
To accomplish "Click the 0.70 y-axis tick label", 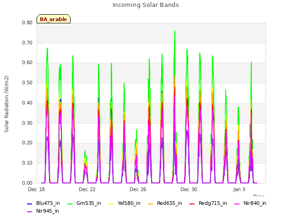I will click(x=27, y=43).
